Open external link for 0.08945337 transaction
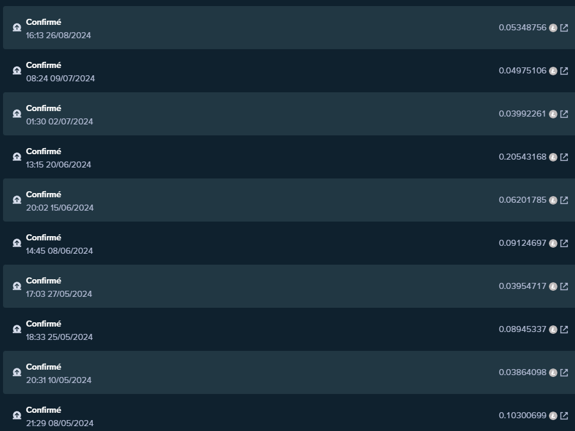Viewport: 575px width, 431px height. coord(564,329)
